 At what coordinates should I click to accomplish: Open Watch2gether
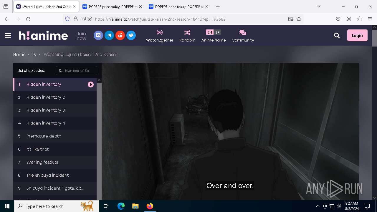pyautogui.click(x=160, y=36)
